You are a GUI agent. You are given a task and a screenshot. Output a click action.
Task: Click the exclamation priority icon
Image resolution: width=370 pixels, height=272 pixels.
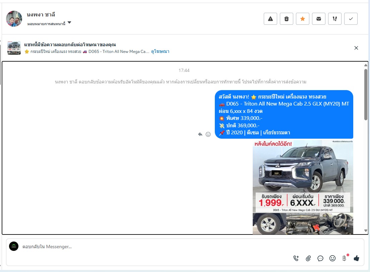pos(334,19)
